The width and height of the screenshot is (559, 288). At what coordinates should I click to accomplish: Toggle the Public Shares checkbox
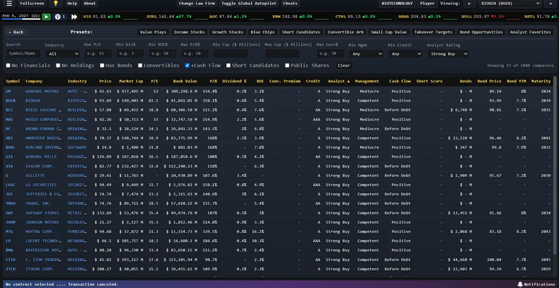(287, 65)
